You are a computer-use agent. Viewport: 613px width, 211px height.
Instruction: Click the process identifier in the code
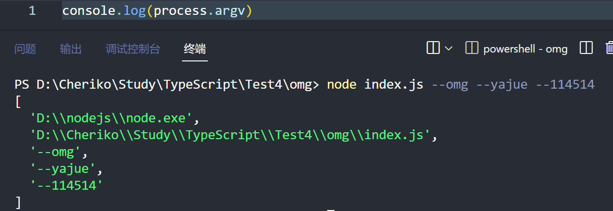180,11
